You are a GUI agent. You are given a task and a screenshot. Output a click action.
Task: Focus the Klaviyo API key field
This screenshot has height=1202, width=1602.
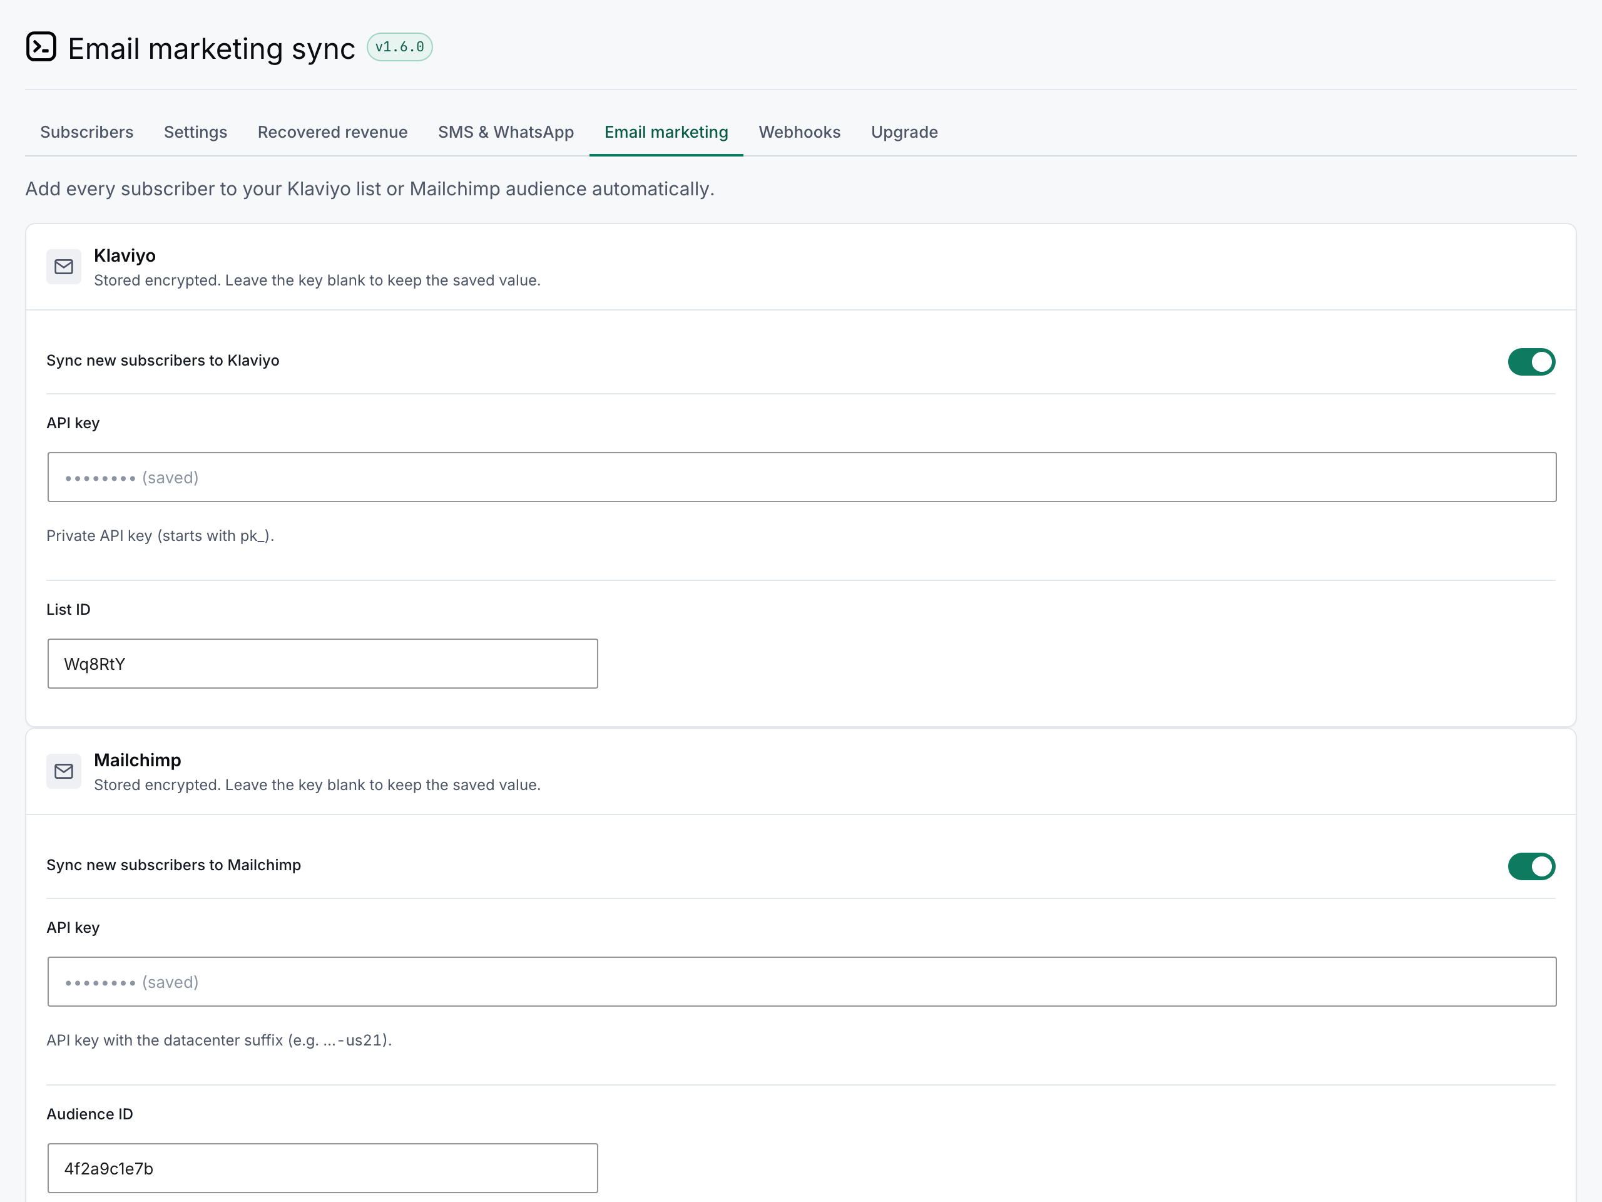[x=802, y=478]
